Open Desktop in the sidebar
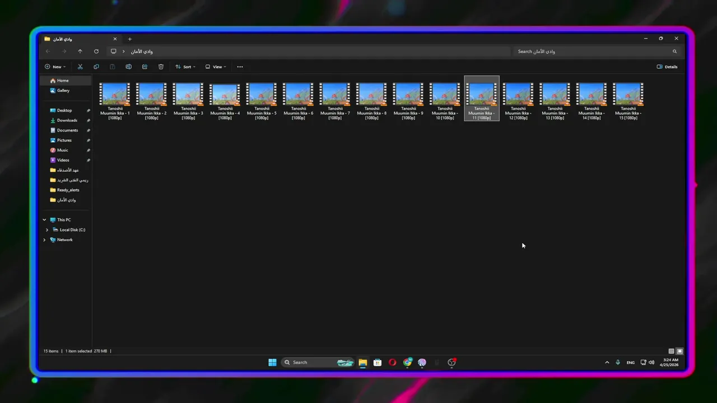 point(65,110)
